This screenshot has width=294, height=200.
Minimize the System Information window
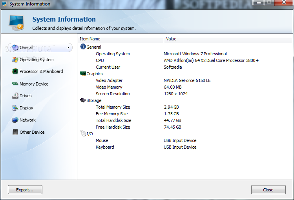pos(259,3)
